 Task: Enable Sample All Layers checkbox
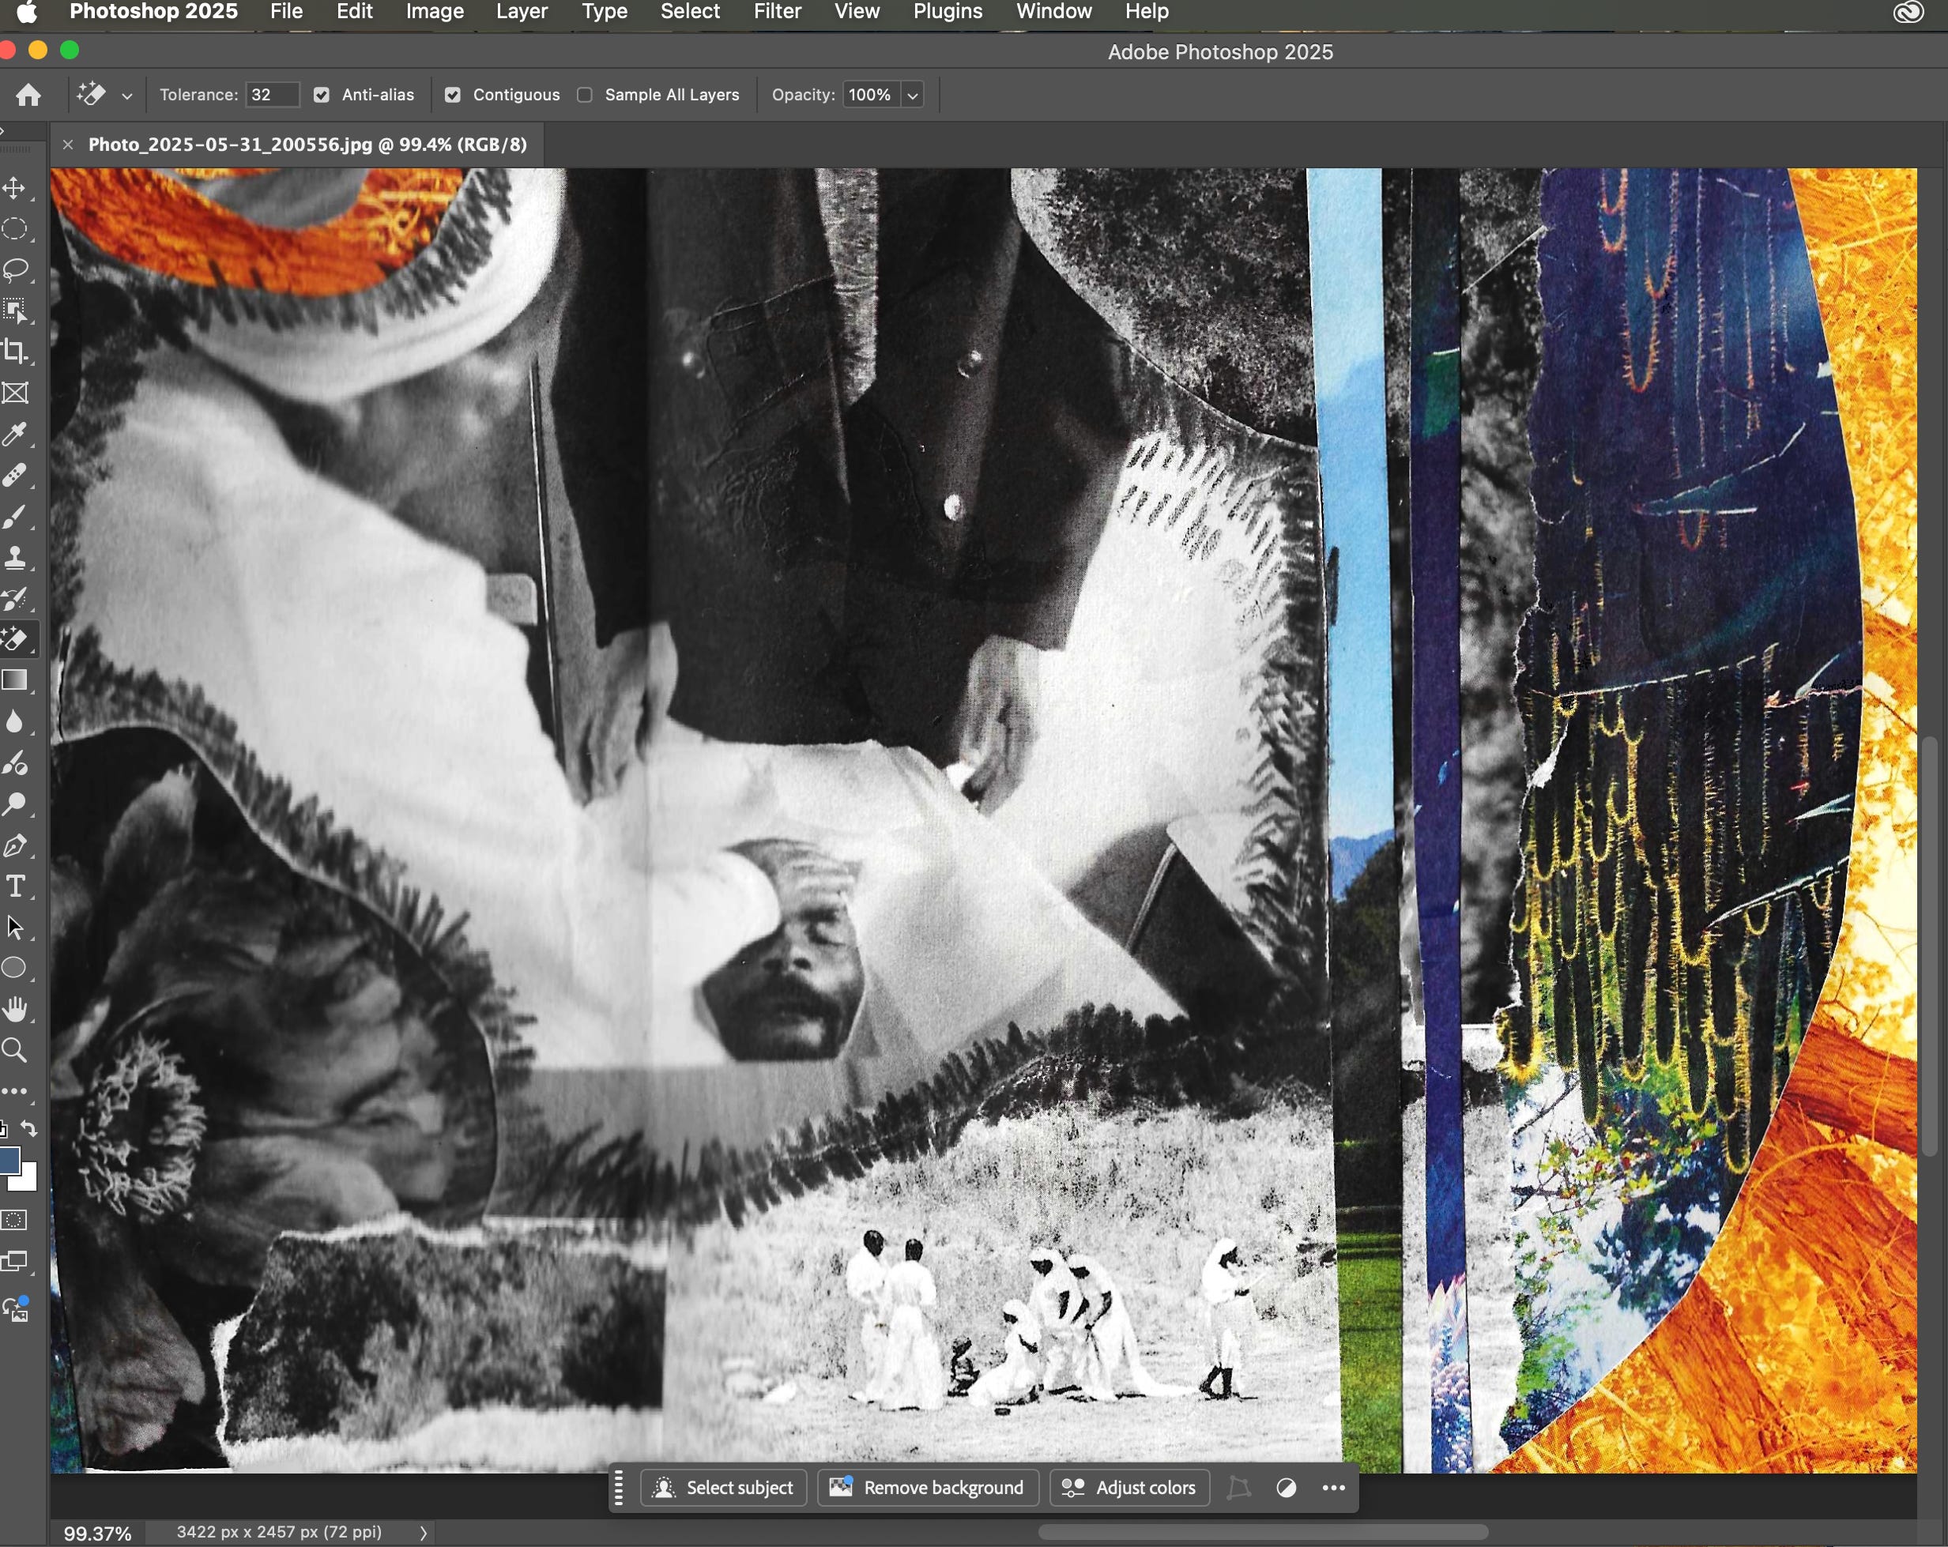(x=585, y=95)
